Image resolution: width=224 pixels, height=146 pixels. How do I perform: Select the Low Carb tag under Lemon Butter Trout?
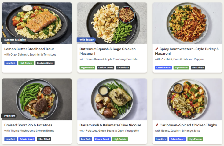click(x=11, y=63)
